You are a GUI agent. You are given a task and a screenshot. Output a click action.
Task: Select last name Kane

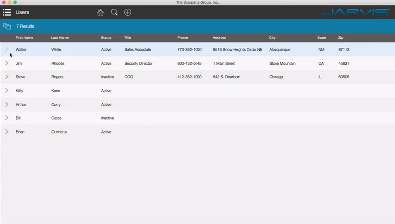pos(56,91)
